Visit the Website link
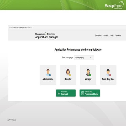The width and height of the screenshot is (126, 126). click(118, 35)
